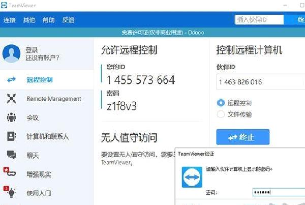Click the password field in verification dialog
Viewport: 305px width, 205px height.
click(279, 192)
